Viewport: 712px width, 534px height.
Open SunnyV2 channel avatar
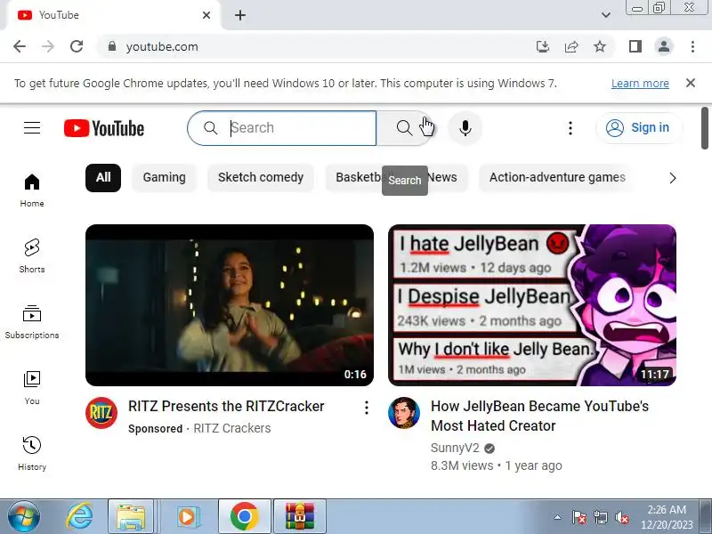coord(404,413)
